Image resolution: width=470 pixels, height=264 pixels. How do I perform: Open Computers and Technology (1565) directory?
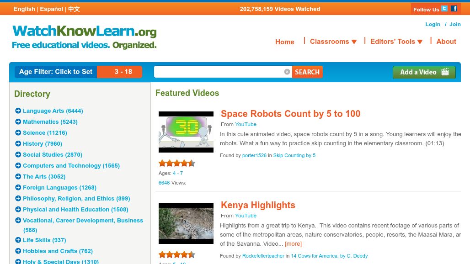coord(71,165)
